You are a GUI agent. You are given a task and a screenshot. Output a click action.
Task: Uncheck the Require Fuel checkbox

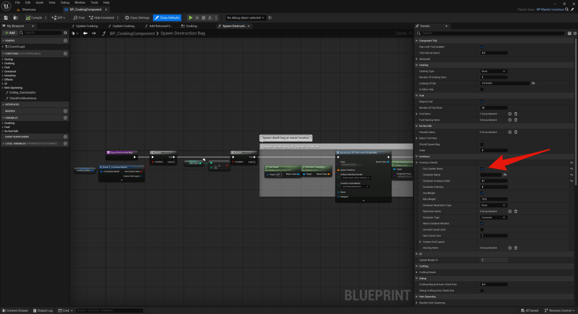[481, 101]
